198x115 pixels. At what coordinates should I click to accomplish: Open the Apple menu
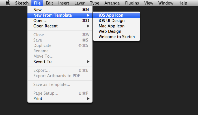[8, 3]
